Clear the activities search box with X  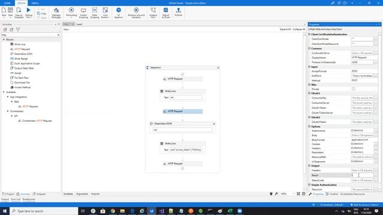[x=59, y=35]
